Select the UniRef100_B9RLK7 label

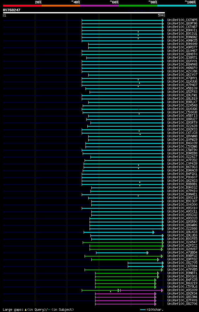182,102
